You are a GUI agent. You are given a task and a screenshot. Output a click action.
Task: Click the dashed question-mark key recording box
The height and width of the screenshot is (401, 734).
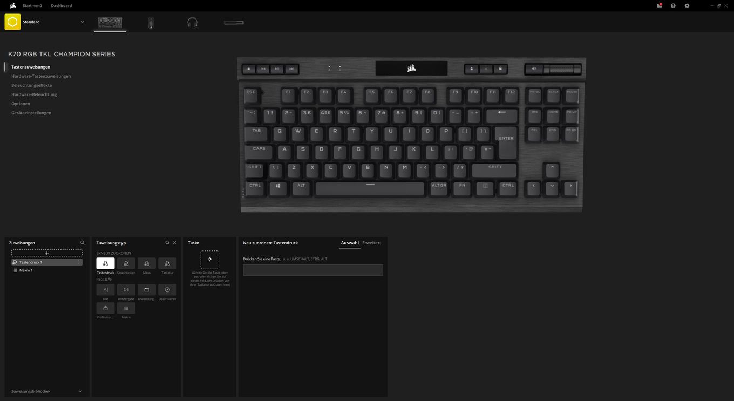pos(210,260)
